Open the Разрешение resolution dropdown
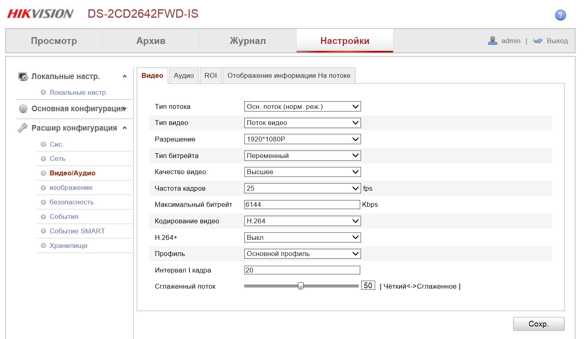Screen dimensions: 584x339 [x=302, y=139]
